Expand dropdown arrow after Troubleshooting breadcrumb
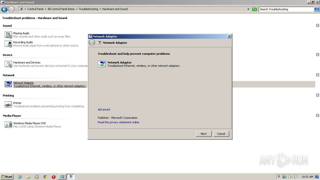The width and height of the screenshot is (320, 180). pyautogui.click(x=100, y=9)
